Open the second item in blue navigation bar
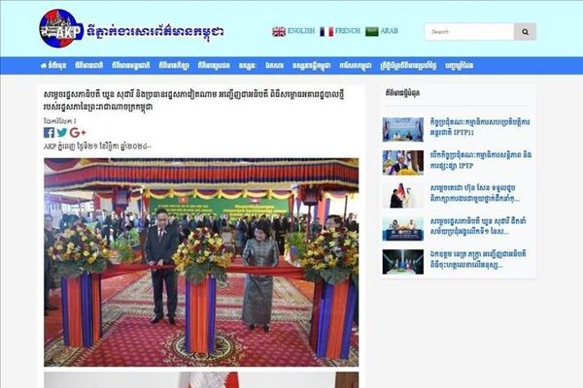The height and width of the screenshot is (388, 583). click(88, 66)
